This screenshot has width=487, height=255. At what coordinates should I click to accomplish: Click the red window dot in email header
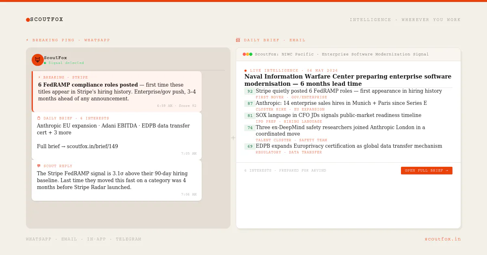click(x=244, y=54)
